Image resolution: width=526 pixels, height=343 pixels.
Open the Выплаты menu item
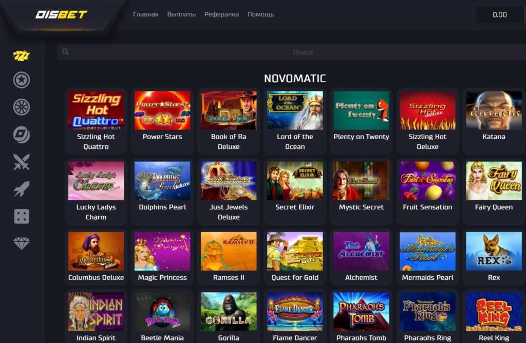(181, 14)
